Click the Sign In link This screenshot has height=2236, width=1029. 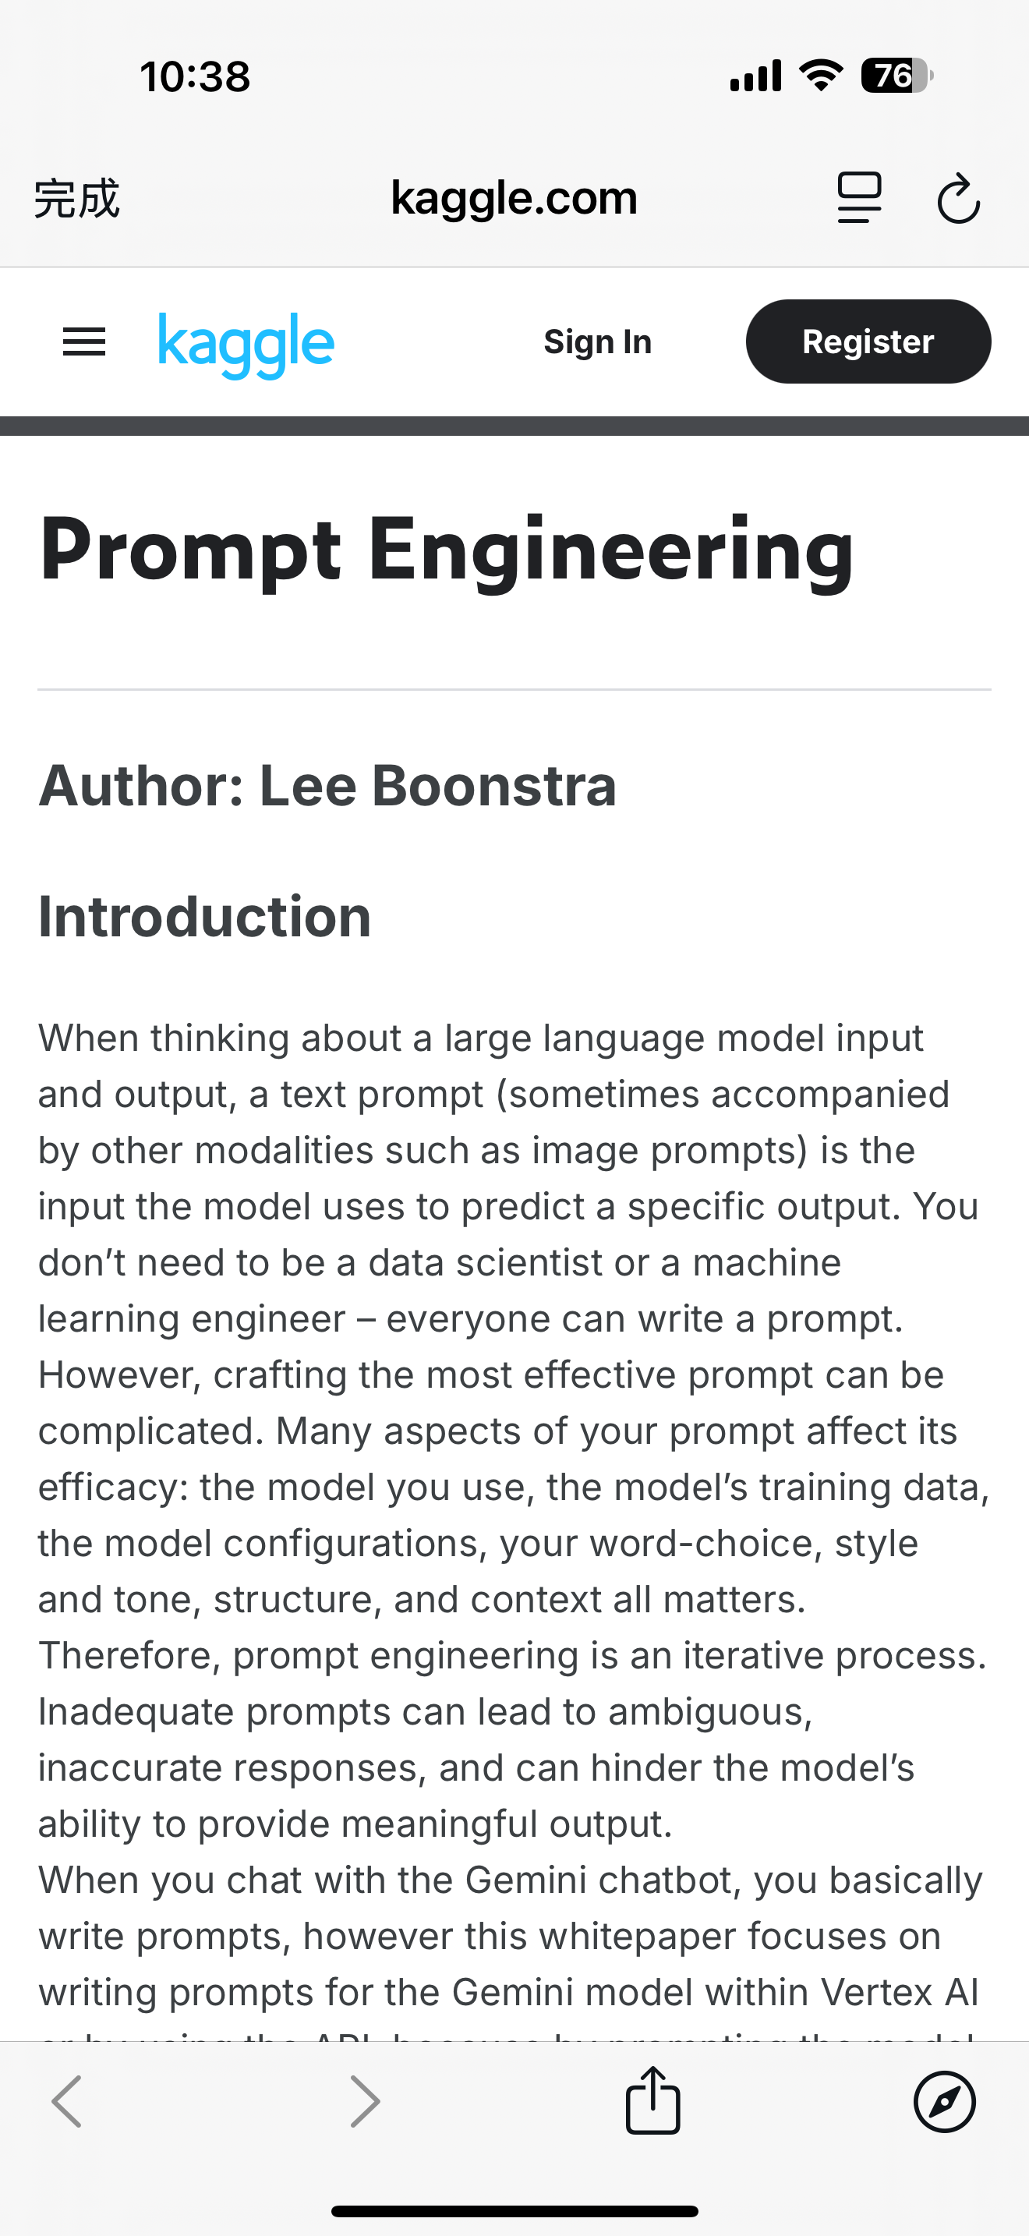click(x=597, y=341)
